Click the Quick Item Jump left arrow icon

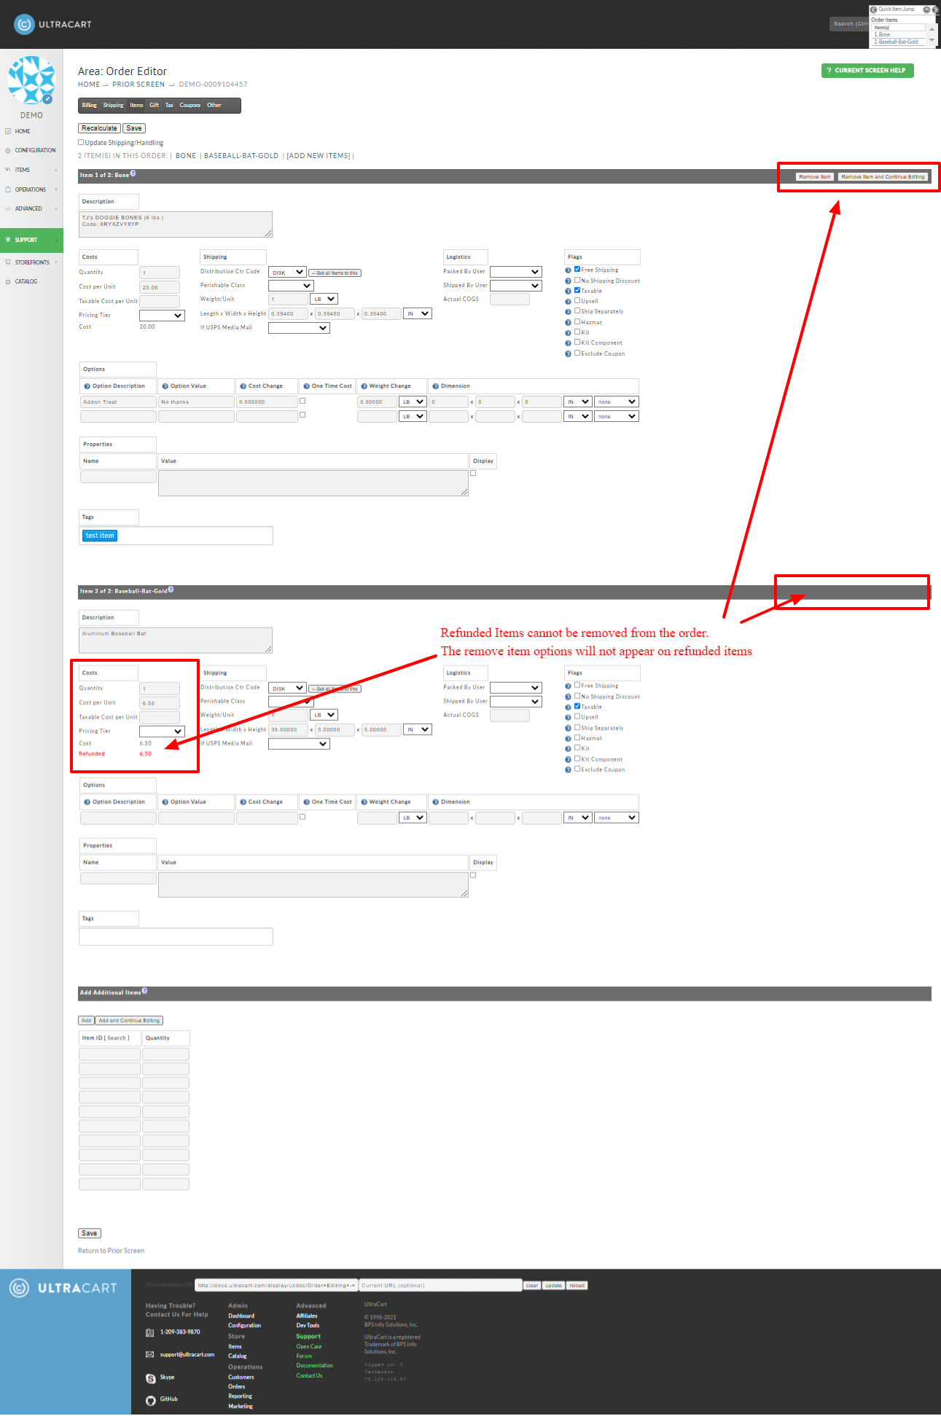(x=873, y=9)
